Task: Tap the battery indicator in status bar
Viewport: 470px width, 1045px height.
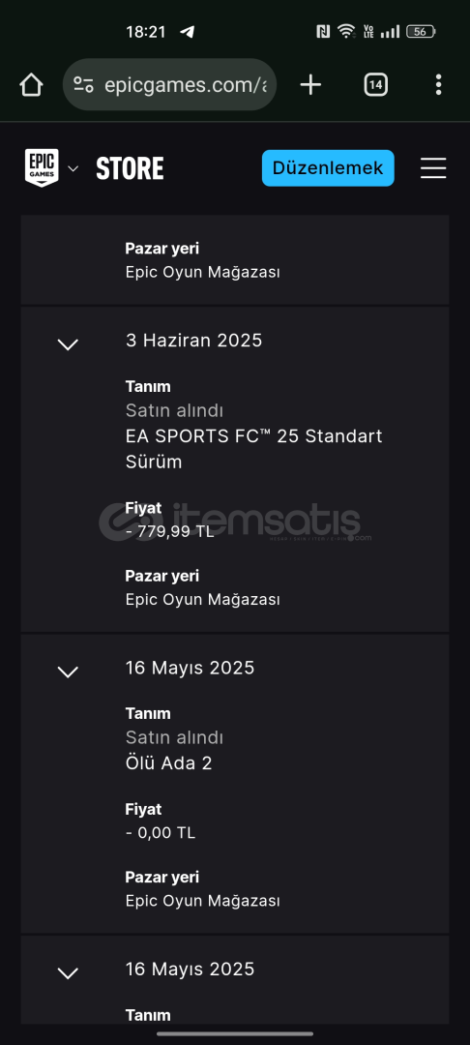Action: [422, 31]
